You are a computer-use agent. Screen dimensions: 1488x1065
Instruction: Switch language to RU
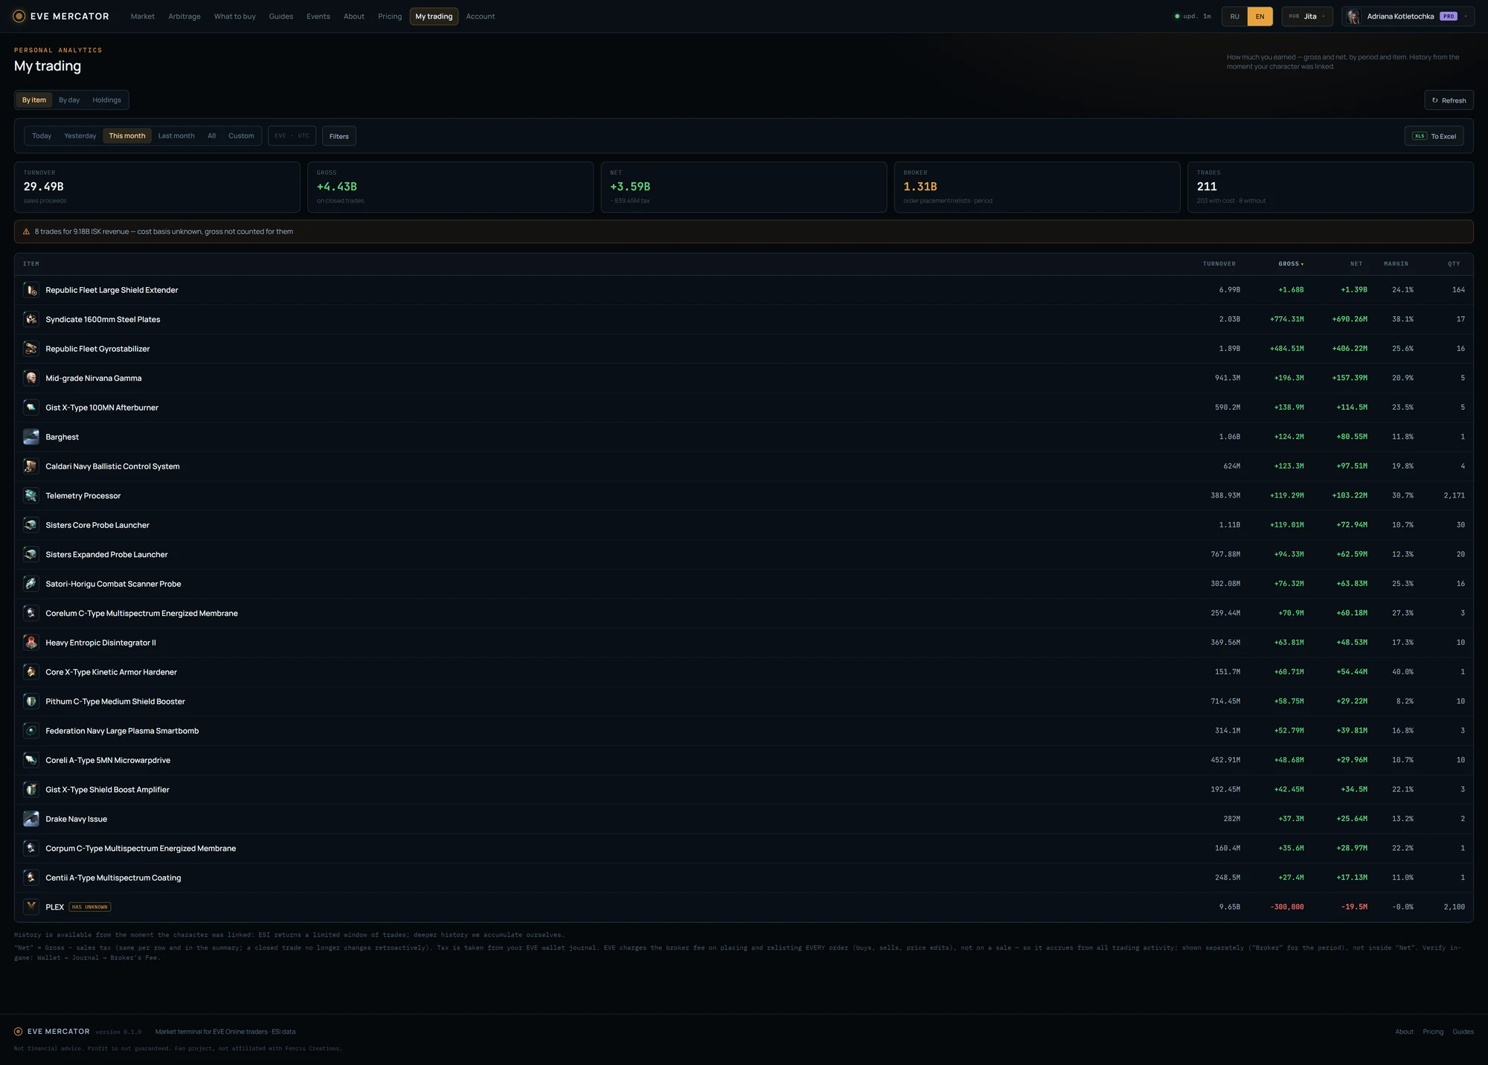(x=1235, y=16)
